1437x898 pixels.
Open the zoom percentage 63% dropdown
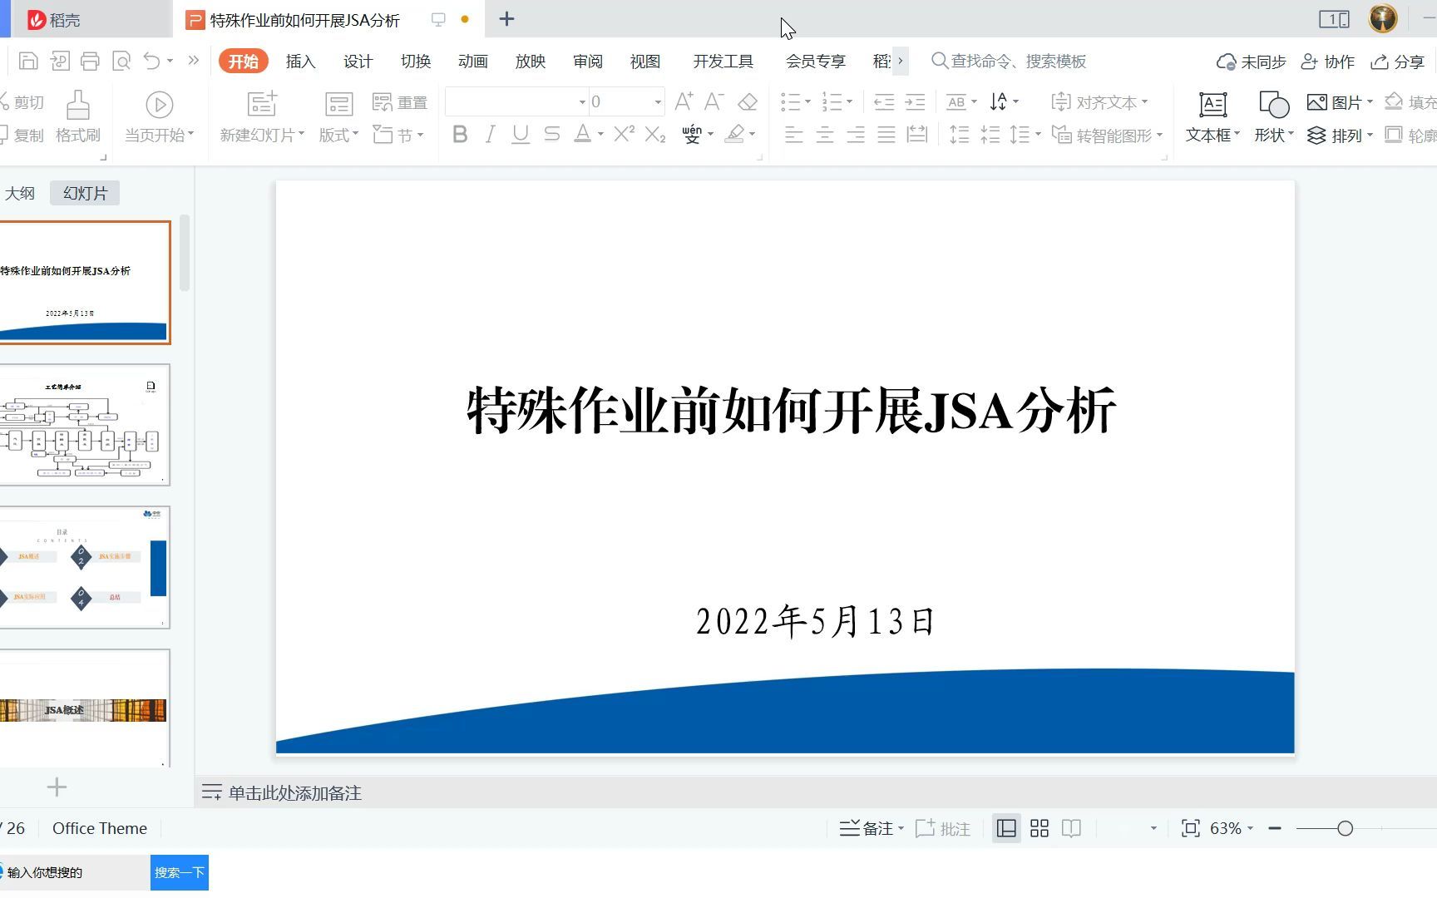(1232, 828)
